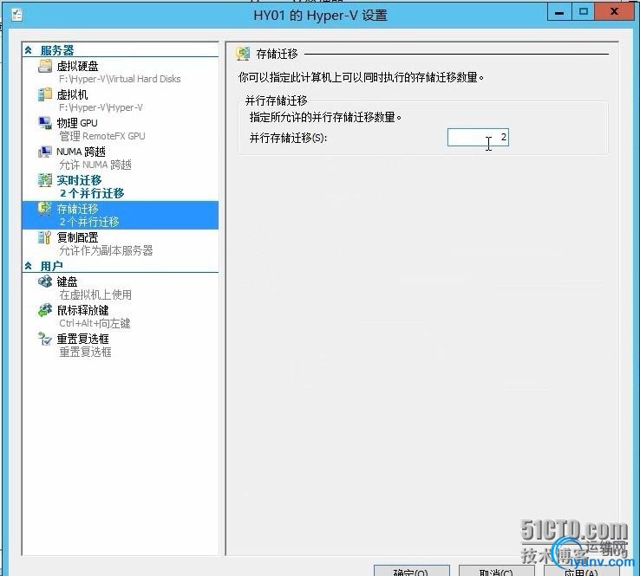This screenshot has height=576, width=640.
Task: Click the path text F:\Hyper-V\Hyper-V
Action: coord(101,107)
